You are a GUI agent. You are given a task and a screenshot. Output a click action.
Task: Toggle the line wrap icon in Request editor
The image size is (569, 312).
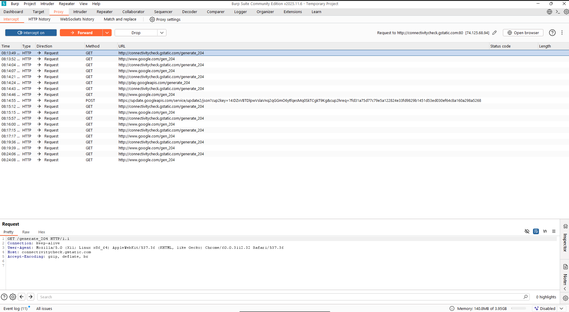[536, 231]
